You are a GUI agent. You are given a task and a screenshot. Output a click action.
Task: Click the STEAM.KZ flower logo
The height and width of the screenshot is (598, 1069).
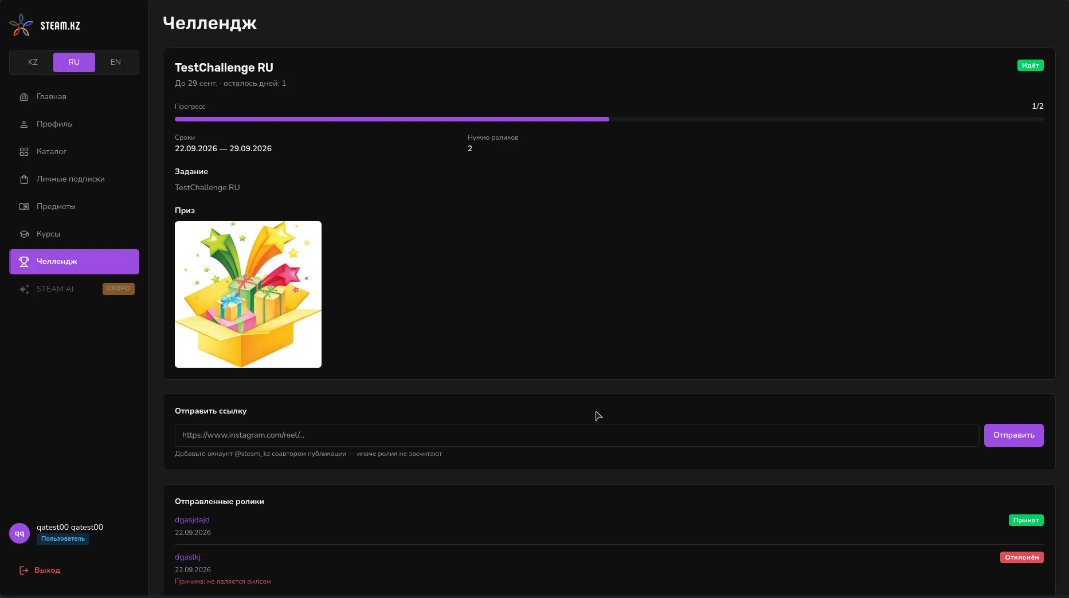(21, 25)
